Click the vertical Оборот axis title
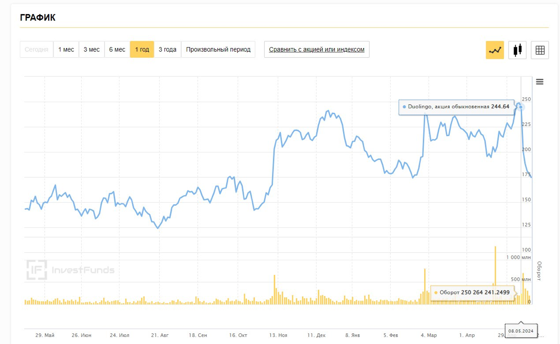This screenshot has width=560, height=344. (539, 270)
